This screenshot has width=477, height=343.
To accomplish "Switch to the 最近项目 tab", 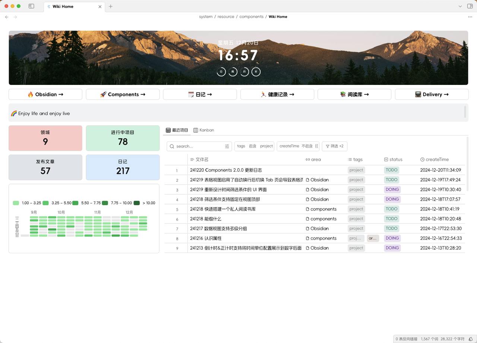I will point(177,130).
